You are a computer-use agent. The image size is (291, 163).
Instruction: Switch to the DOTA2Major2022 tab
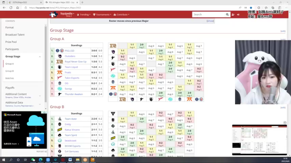(x=25, y=3)
